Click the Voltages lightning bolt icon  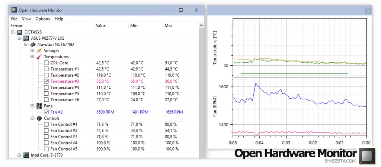[39, 51]
